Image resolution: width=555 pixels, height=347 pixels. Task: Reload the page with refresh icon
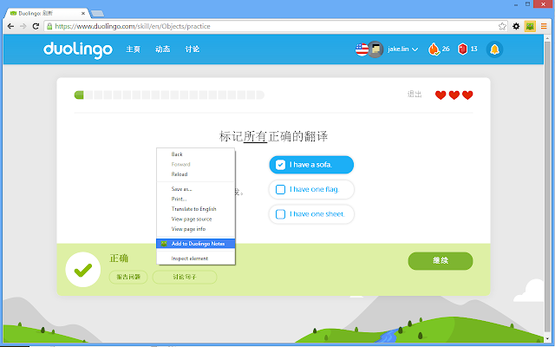36,26
